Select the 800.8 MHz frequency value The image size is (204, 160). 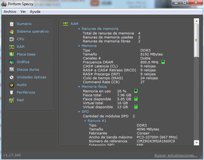click(x=149, y=62)
